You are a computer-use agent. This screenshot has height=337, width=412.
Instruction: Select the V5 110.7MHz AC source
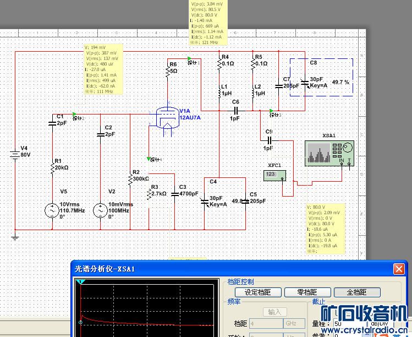[52, 210]
